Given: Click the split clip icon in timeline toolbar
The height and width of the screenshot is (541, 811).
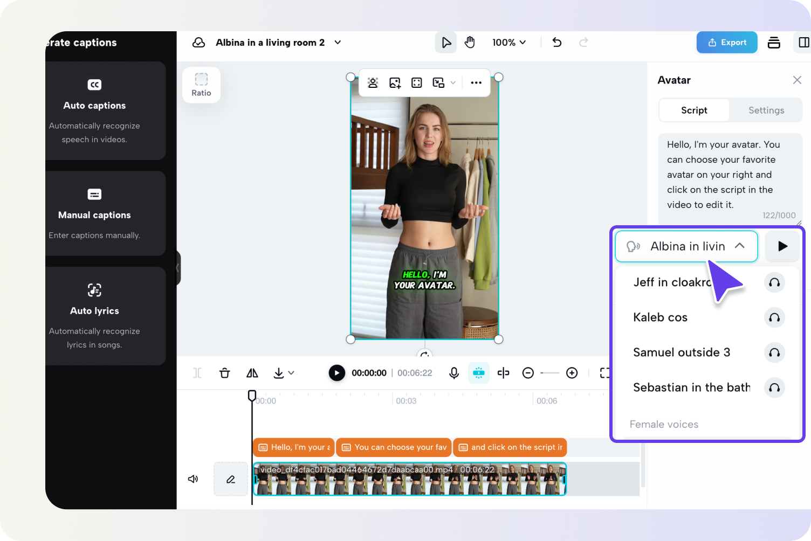Looking at the screenshot, I should [197, 373].
